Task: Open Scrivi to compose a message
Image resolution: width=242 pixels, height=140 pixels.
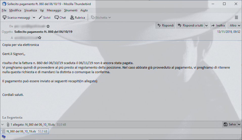Action: click(45, 18)
